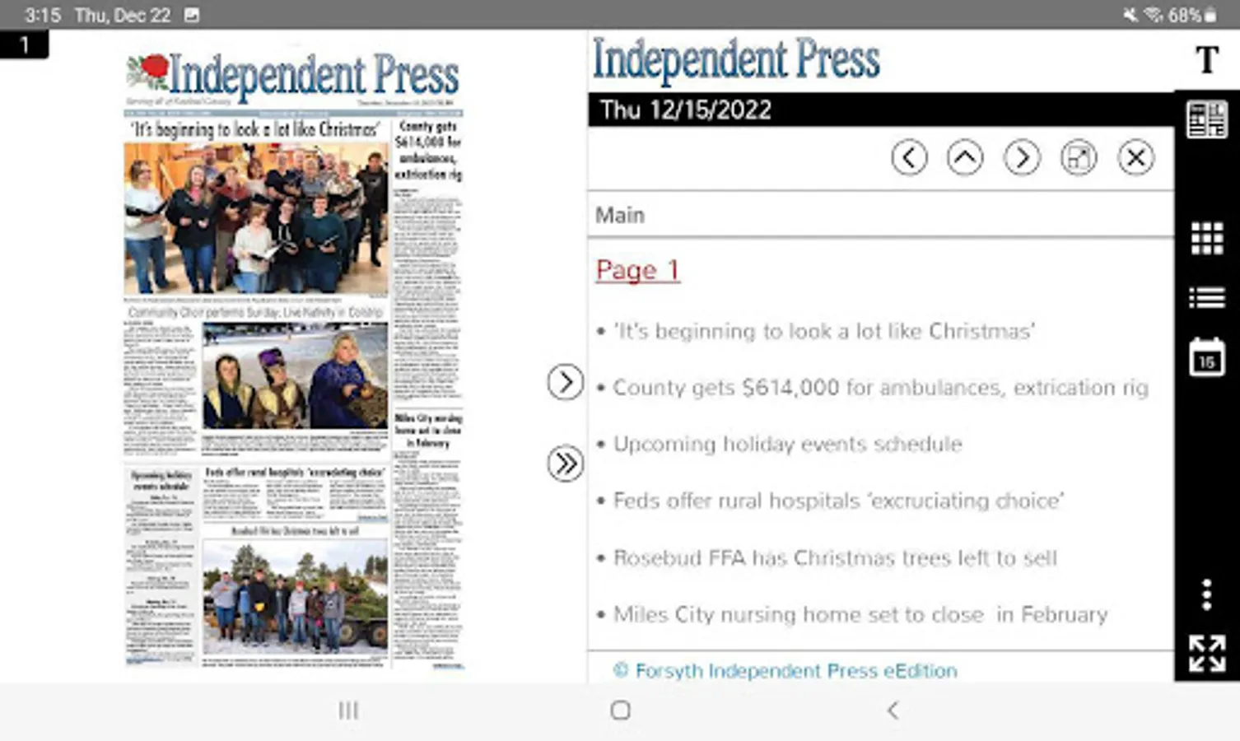Viewport: 1240px width, 741px height.
Task: Open Upcoming holiday events schedule article
Action: coord(787,445)
